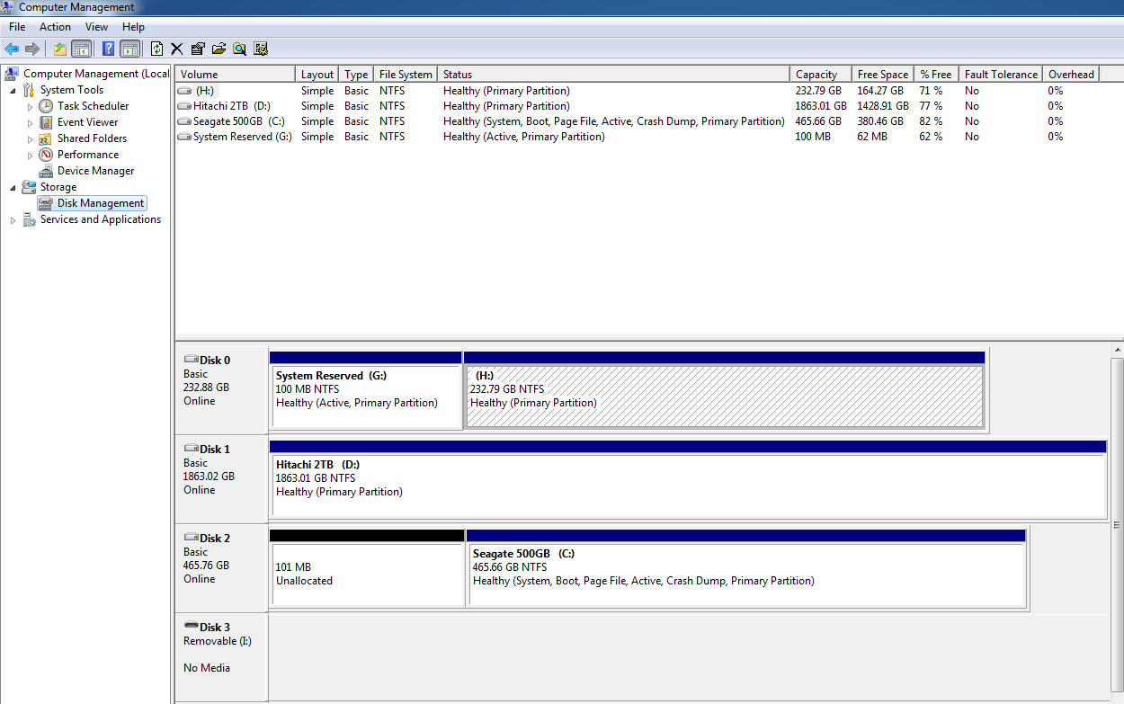Image resolution: width=1124 pixels, height=704 pixels.
Task: Expand the Task Scheduler node arrow
Action: (x=30, y=106)
